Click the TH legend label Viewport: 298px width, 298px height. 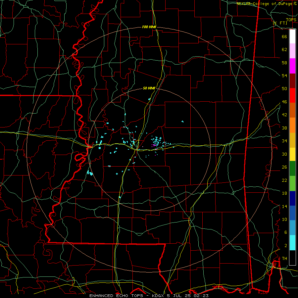coord(284,259)
